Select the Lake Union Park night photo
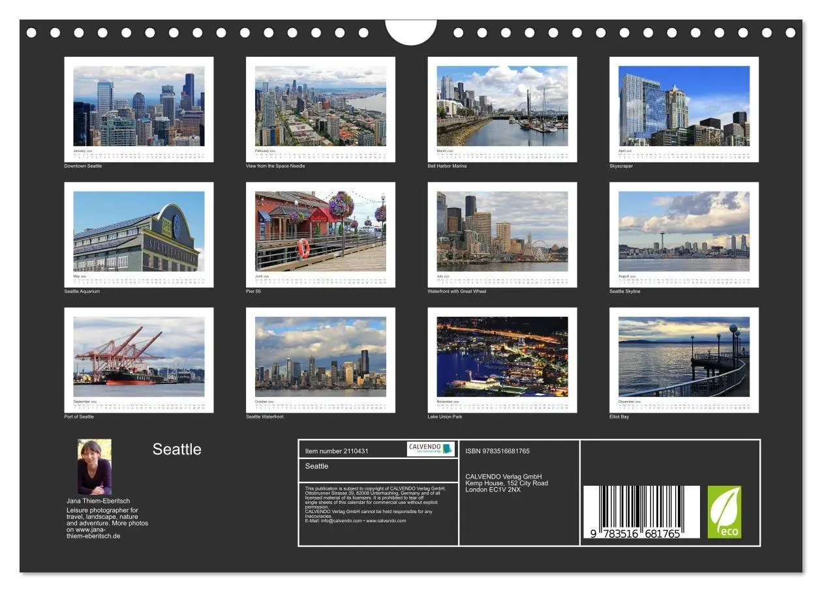822x592 pixels. [x=502, y=360]
